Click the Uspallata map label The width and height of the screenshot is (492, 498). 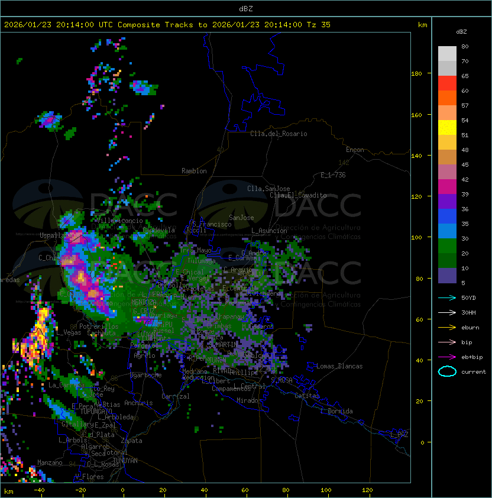[56, 235]
